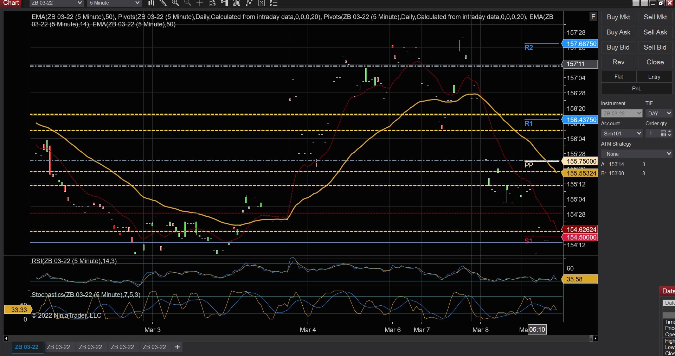Click the PP pivot label

point(529,165)
